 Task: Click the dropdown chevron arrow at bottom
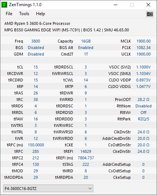point(90,189)
